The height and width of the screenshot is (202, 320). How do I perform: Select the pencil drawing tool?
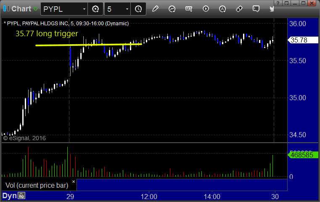155,9
